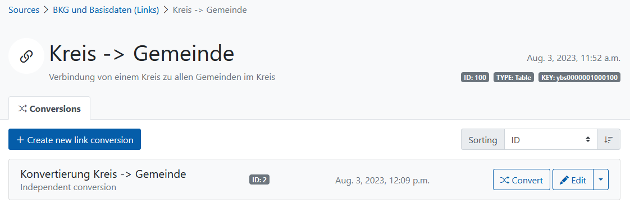Open Konvertierung Kreis -> Gemeinde entry
This screenshot has width=630, height=208.
(x=103, y=174)
